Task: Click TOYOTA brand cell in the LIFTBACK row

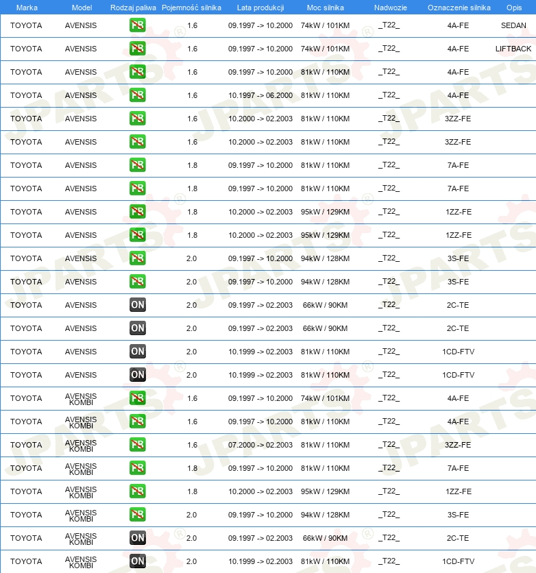Action: coord(26,49)
